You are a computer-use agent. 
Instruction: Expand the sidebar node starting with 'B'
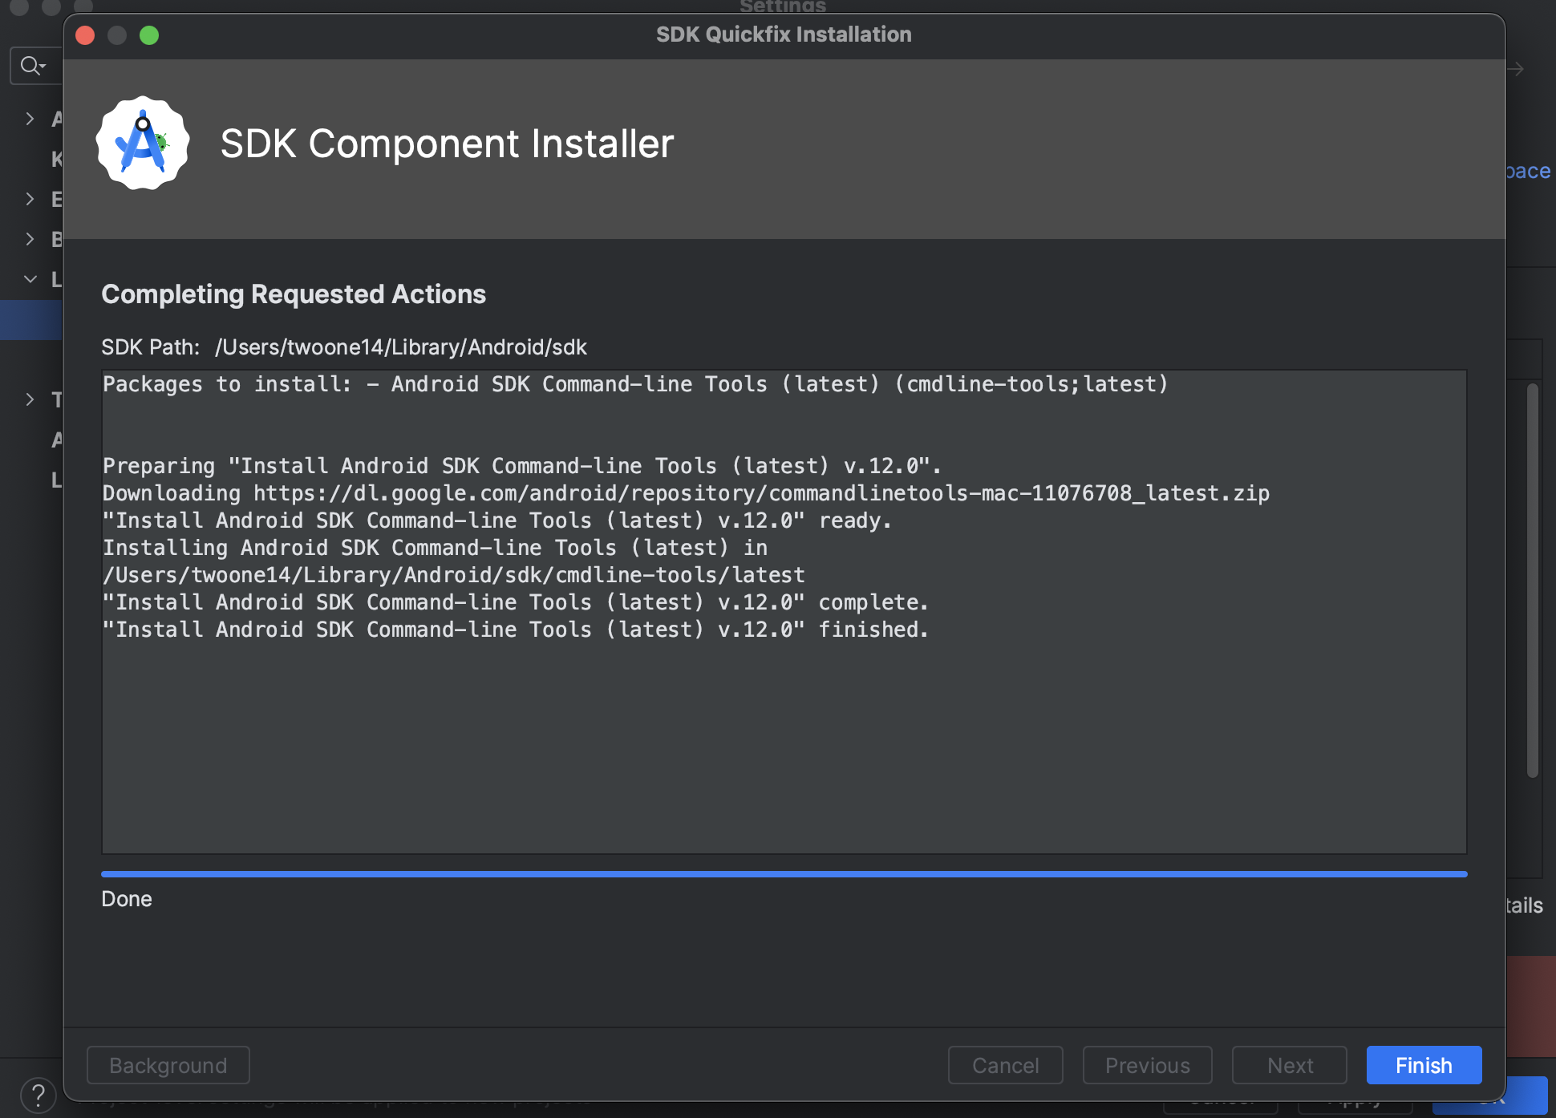[30, 239]
